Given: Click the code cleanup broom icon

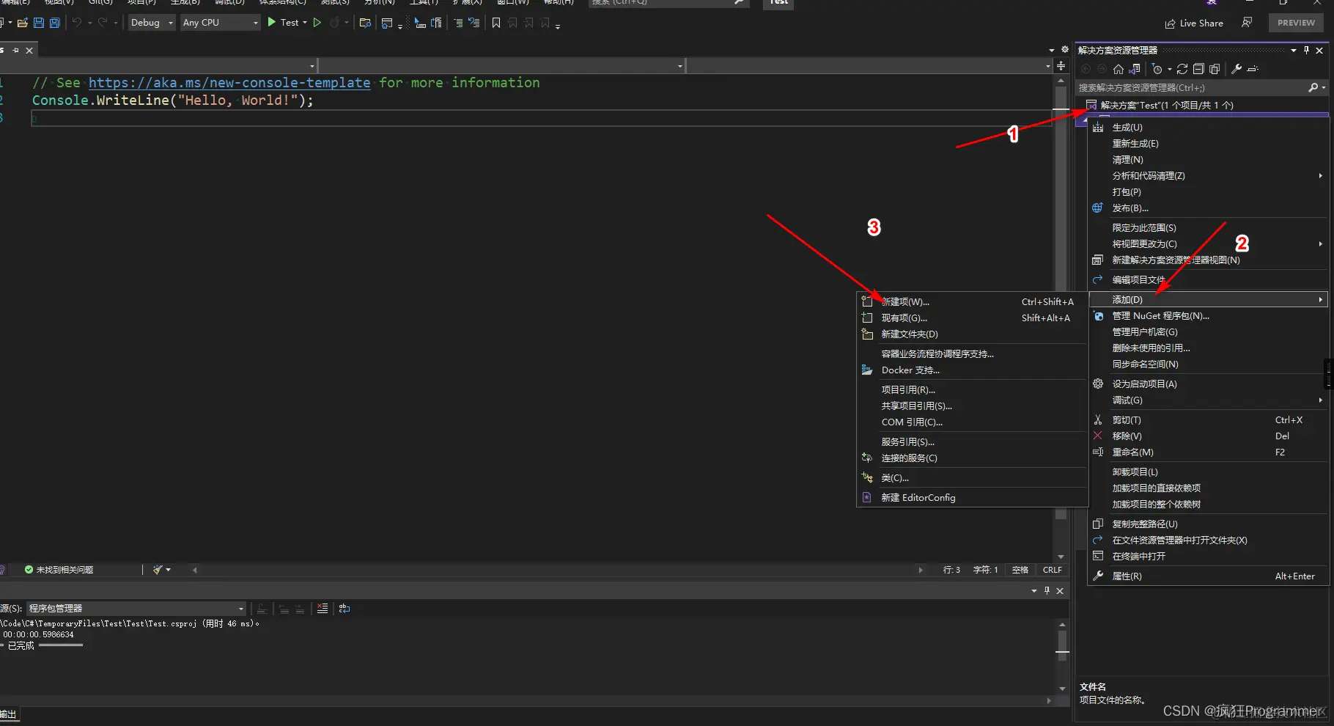Looking at the screenshot, I should pyautogui.click(x=158, y=570).
